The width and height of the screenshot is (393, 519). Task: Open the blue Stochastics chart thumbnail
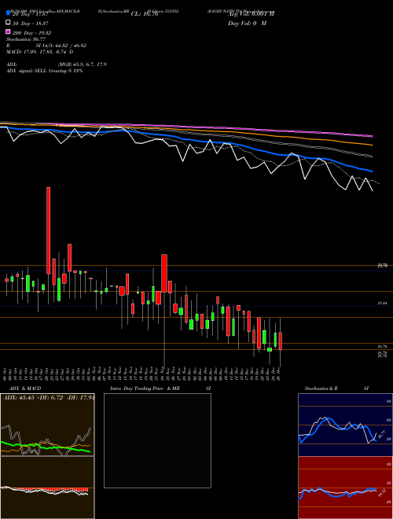[345, 425]
